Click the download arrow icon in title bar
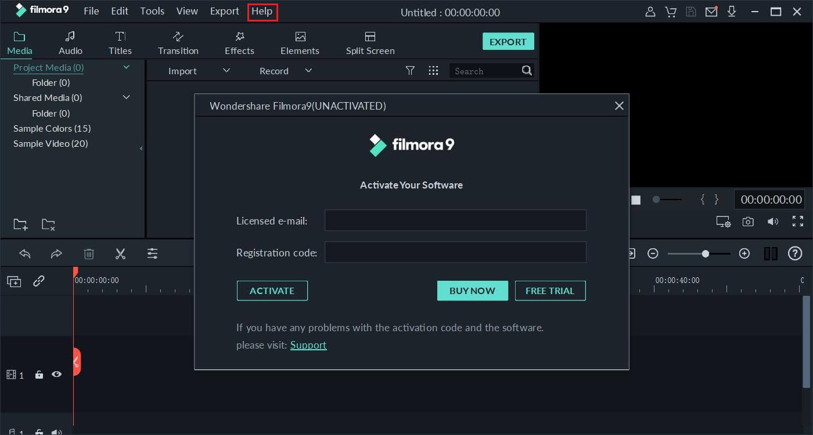Screen dimensions: 813x435 tap(732, 12)
